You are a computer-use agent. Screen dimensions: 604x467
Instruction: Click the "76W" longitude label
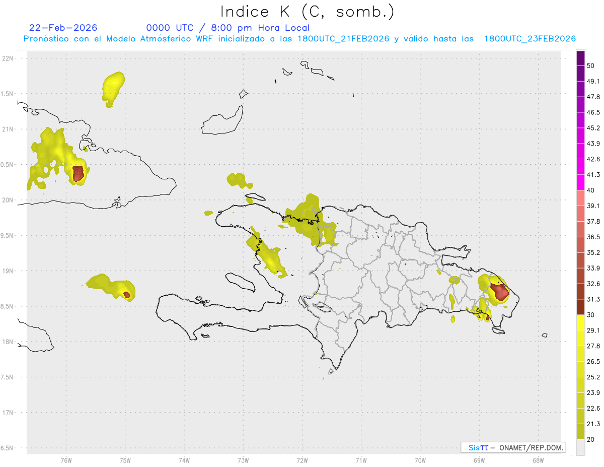click(66, 460)
